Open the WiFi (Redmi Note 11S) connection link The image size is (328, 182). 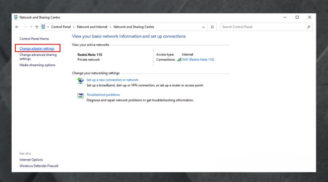click(198, 60)
